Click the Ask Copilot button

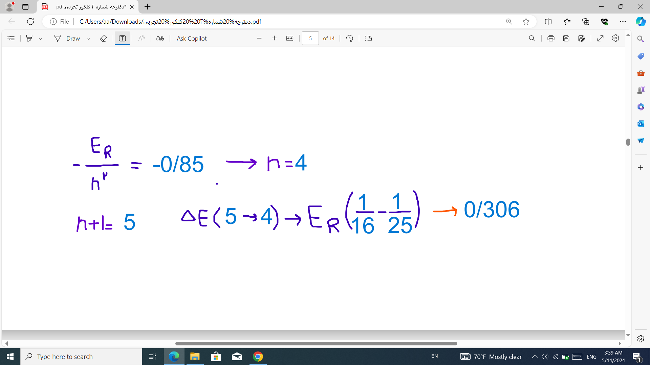[x=192, y=39]
